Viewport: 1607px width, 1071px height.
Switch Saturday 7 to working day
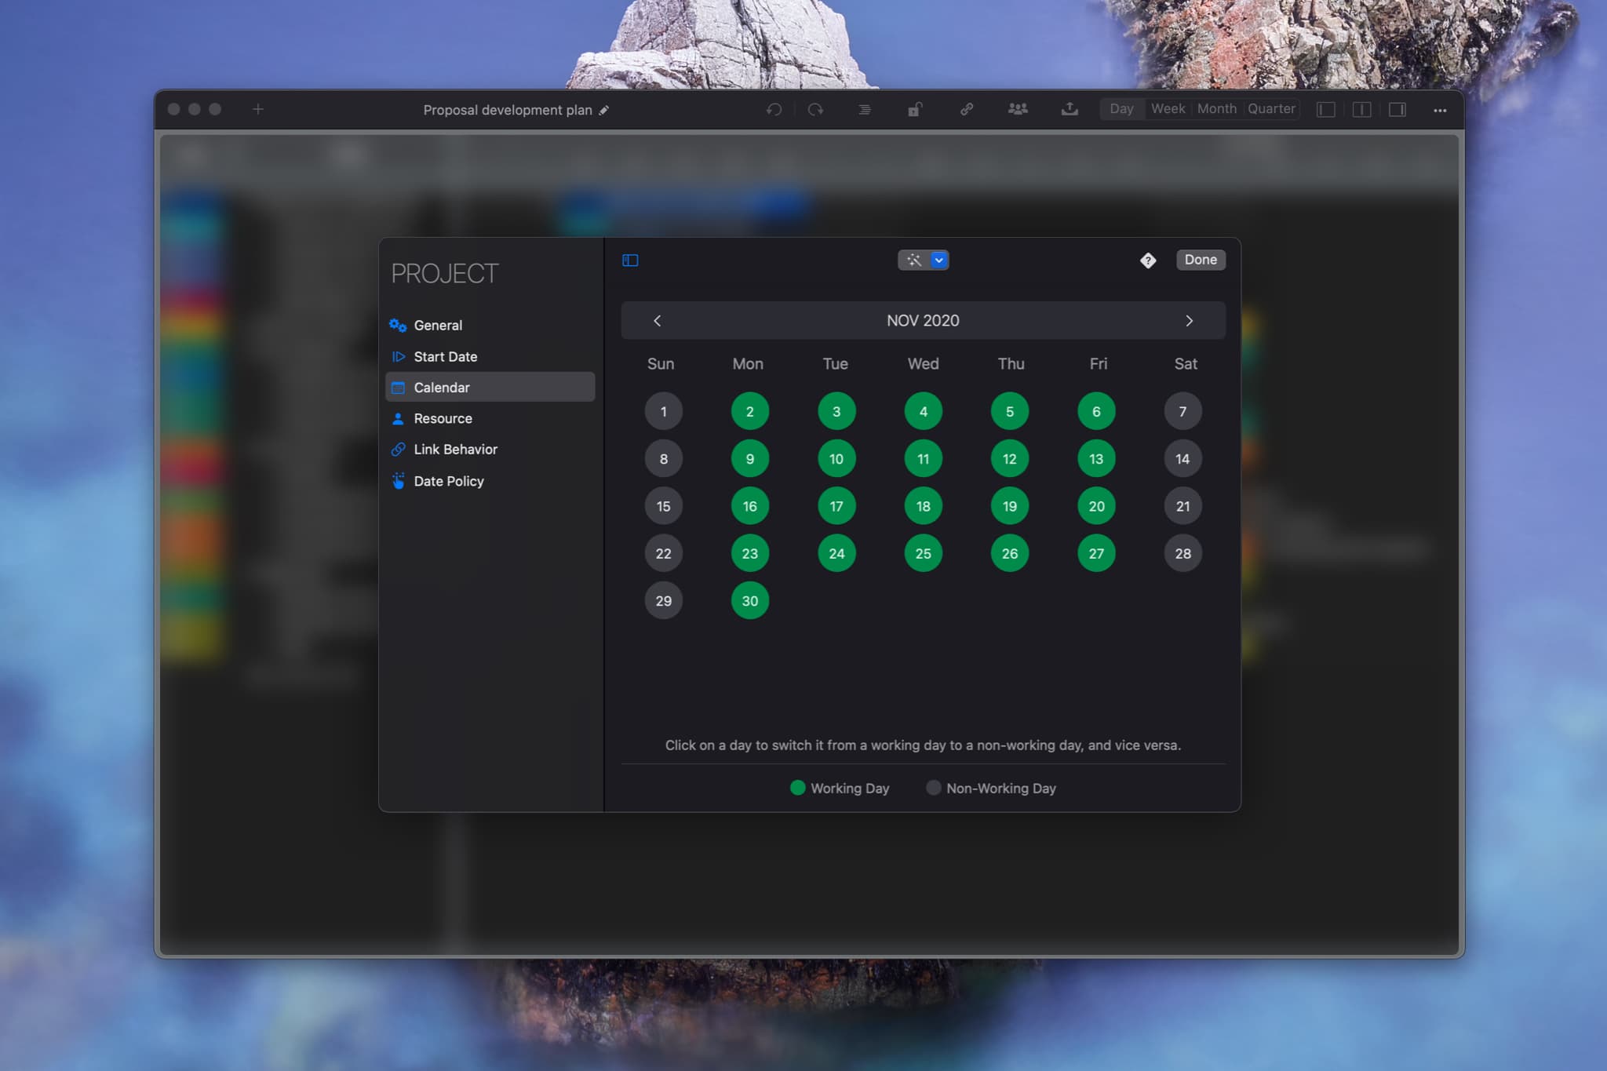pyautogui.click(x=1182, y=411)
